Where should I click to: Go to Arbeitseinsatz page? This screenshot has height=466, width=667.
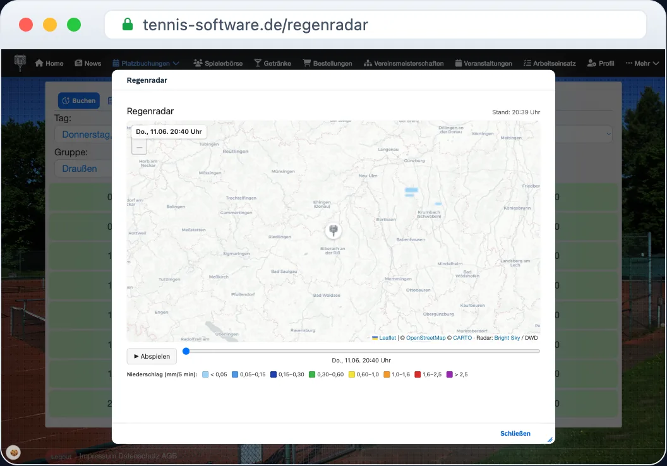550,63
